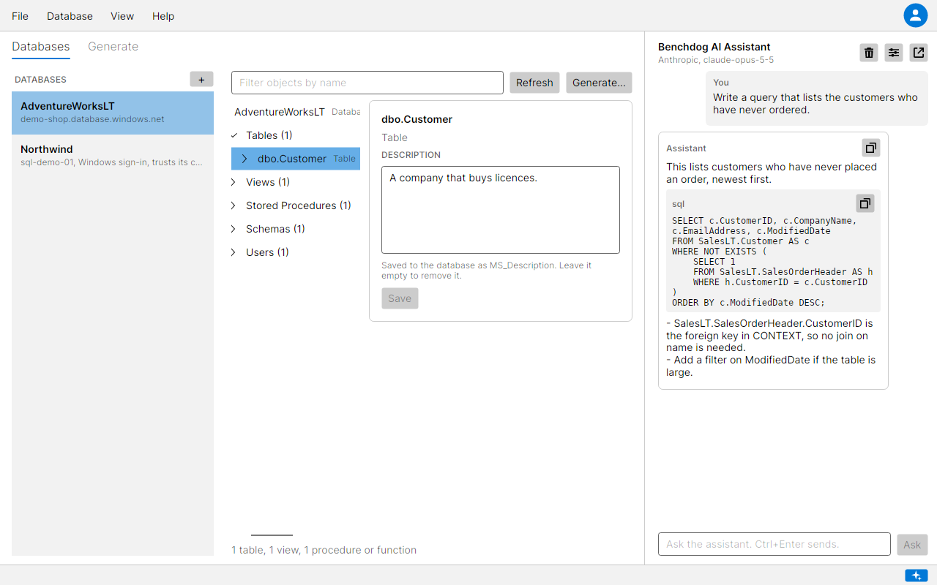Viewport: 937px width, 585px height.
Task: Click into the Description text box
Action: [501, 210]
